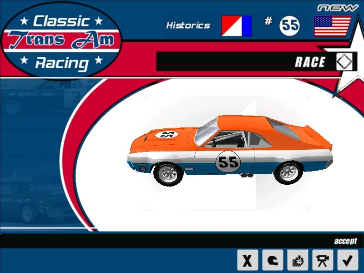
Task: Select the American flag nationality icon
Action: [x=333, y=26]
